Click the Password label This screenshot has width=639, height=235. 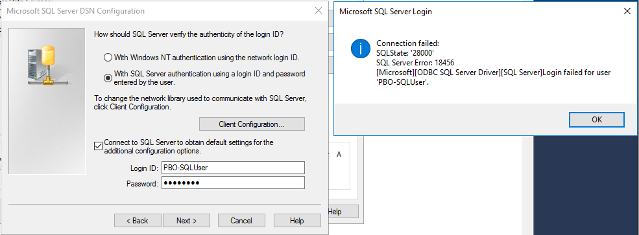click(142, 184)
